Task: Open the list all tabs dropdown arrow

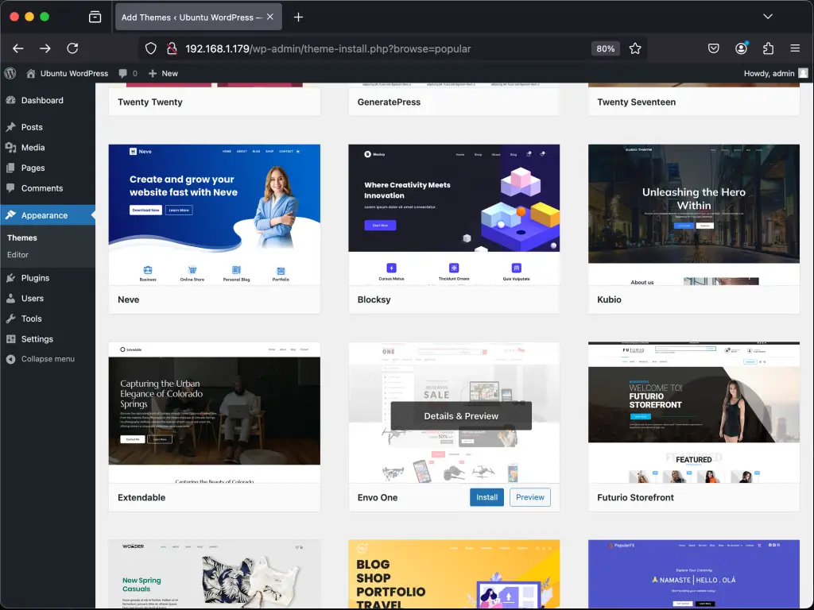Action: coord(768,17)
